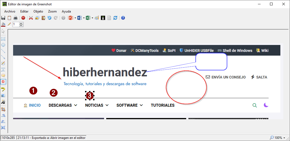Screen dimensions: 290x141
Task: Print the image using the printer icon
Action: [x=16, y=18]
